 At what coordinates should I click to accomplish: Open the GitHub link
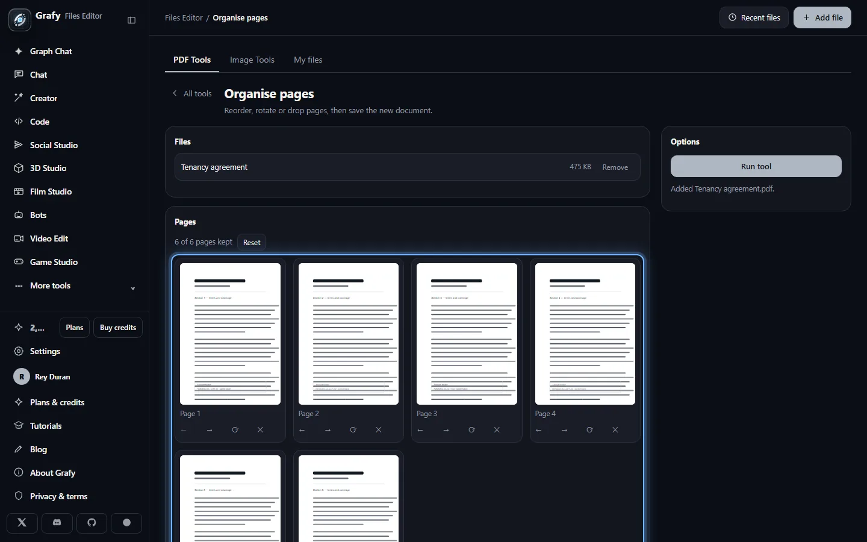tap(92, 523)
